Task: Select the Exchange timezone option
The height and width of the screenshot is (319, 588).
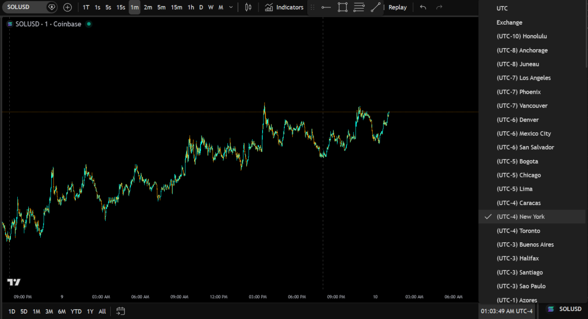Action: [509, 22]
